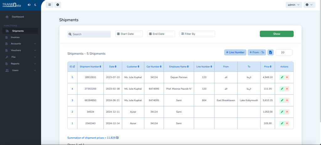
Task: Click the + Line Number button
Action: tap(235, 52)
